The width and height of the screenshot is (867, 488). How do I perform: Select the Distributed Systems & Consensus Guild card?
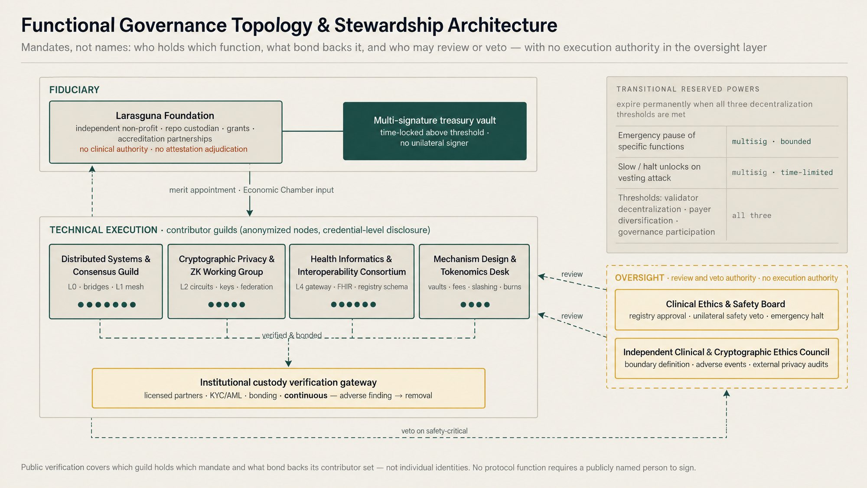click(106, 282)
